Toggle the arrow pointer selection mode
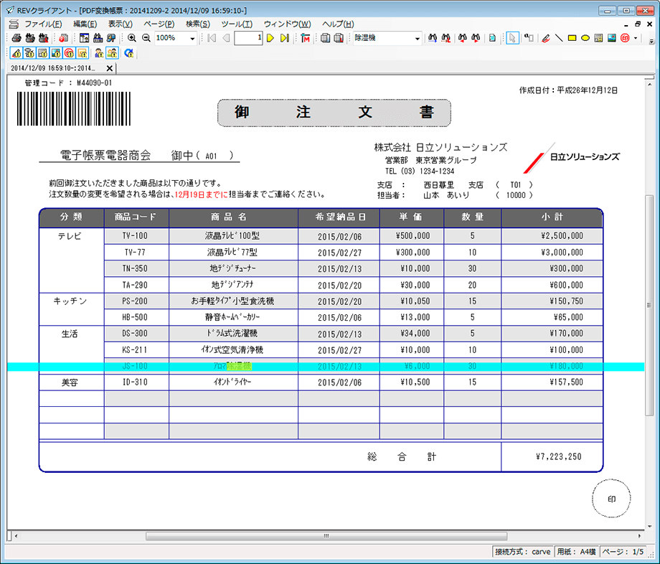 coord(513,38)
